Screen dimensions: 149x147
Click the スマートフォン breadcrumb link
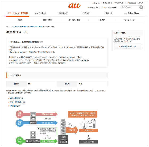tap(19, 27)
